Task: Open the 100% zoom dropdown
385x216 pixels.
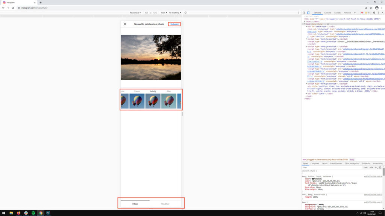Action: point(164,13)
